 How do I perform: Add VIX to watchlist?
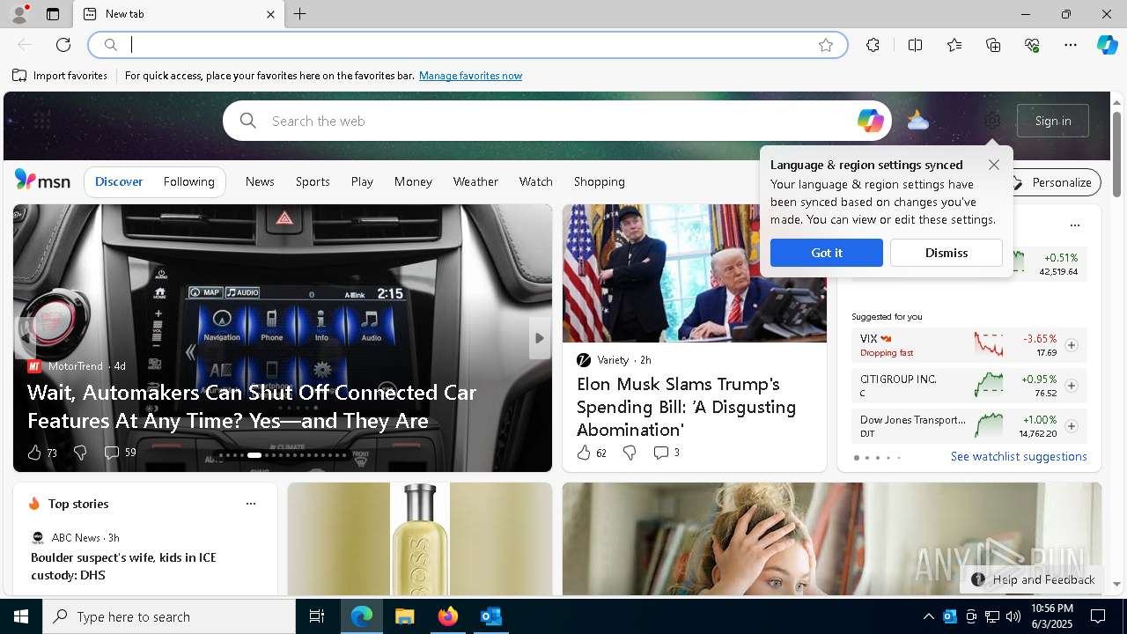1072,345
